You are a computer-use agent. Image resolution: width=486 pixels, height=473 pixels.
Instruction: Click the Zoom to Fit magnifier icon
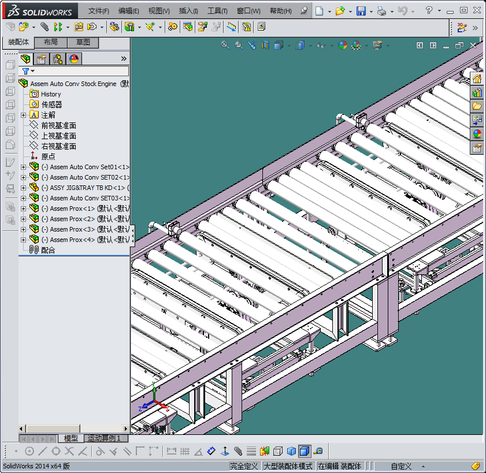pos(225,45)
